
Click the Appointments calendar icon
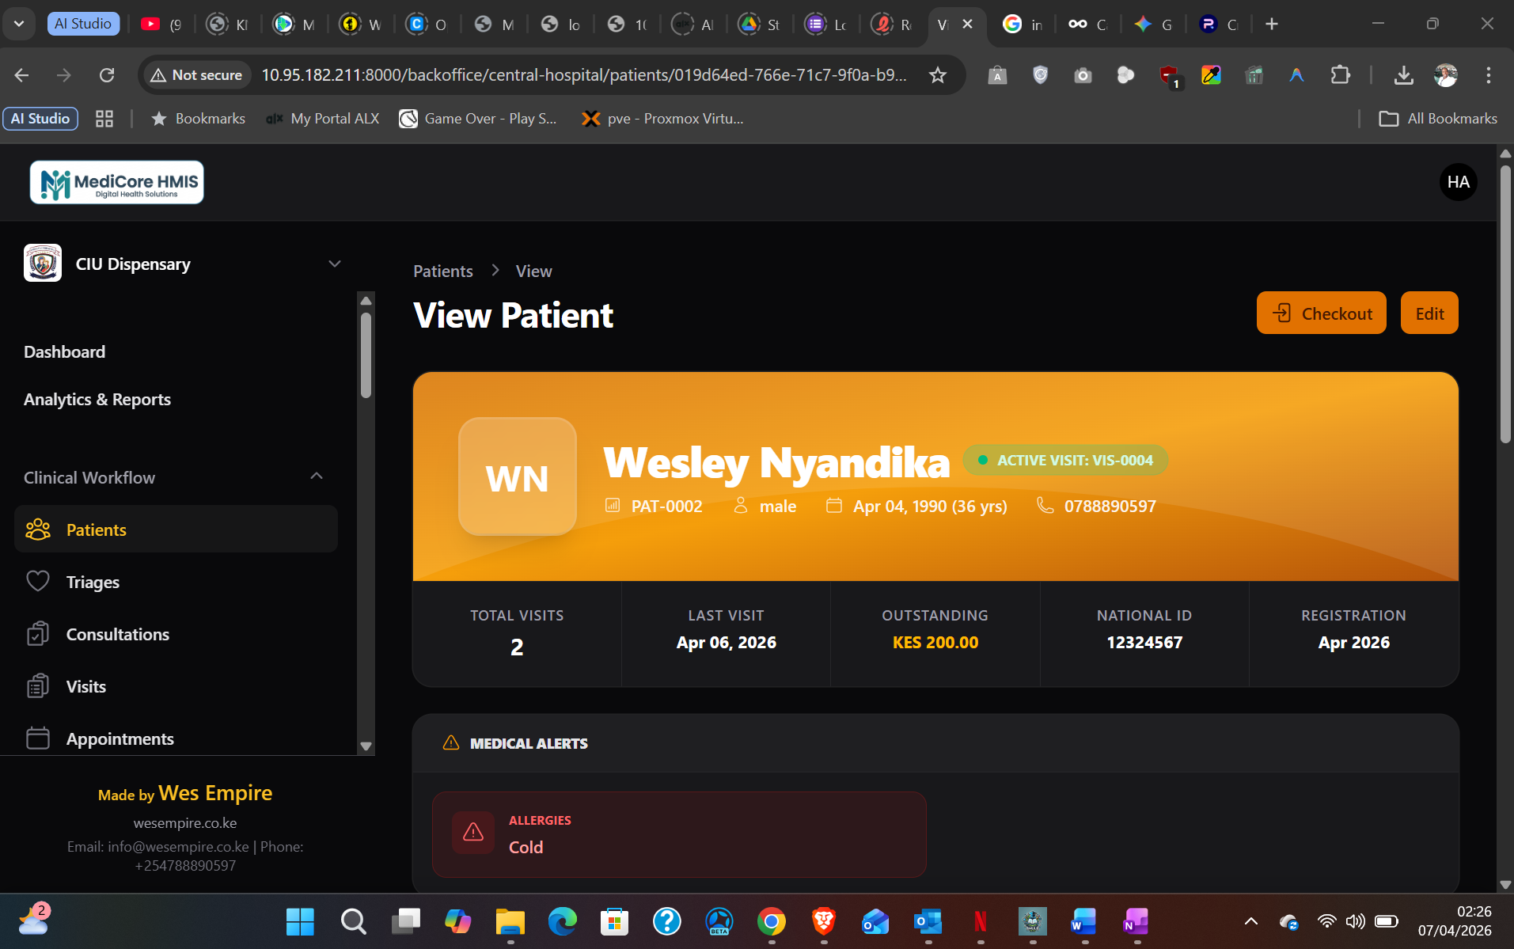(38, 738)
